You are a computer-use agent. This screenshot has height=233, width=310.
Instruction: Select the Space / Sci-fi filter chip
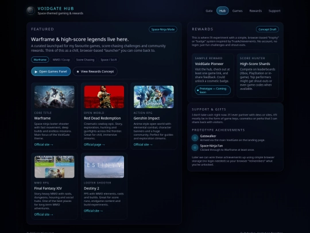(108, 60)
